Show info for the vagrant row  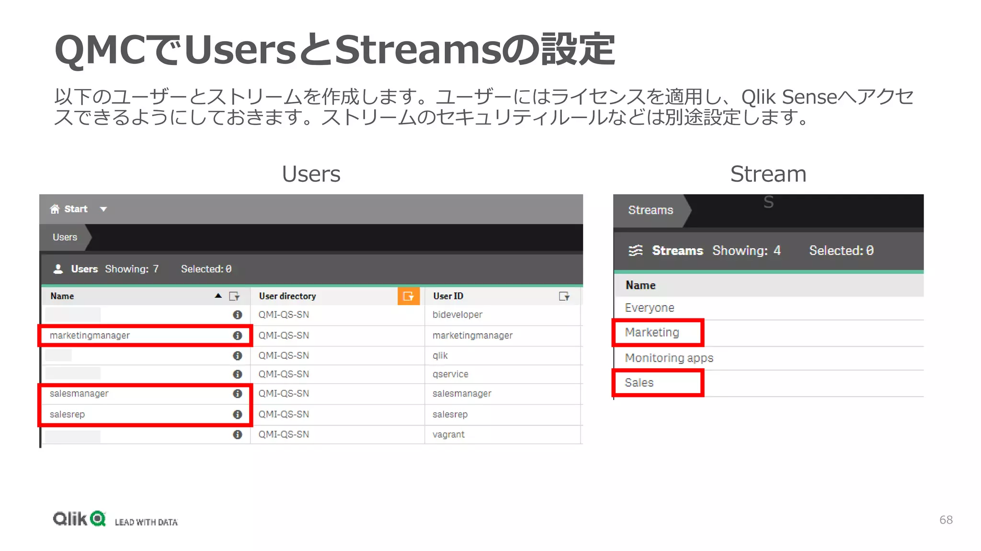(238, 434)
